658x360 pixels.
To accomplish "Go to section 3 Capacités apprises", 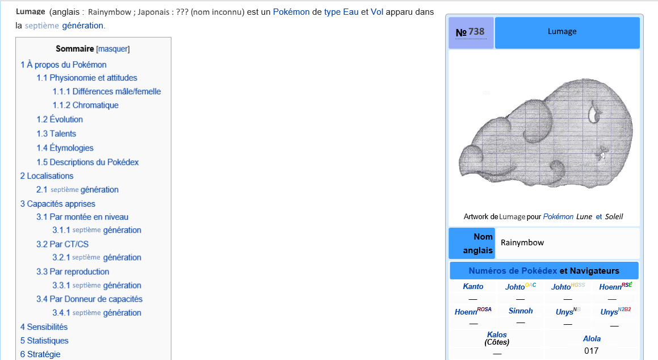I will [57, 203].
